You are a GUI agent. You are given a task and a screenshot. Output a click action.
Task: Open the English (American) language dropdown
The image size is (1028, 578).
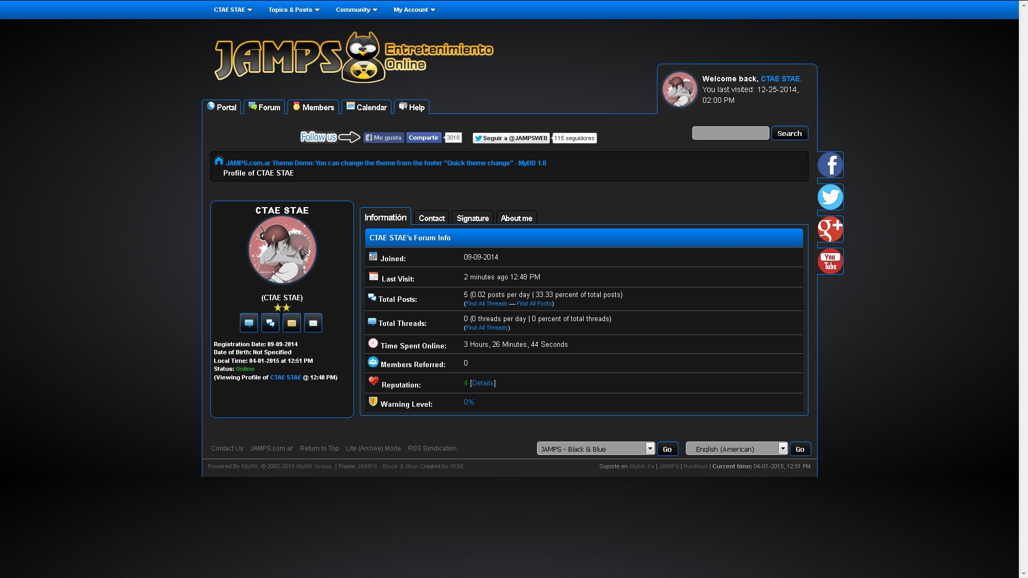point(736,448)
